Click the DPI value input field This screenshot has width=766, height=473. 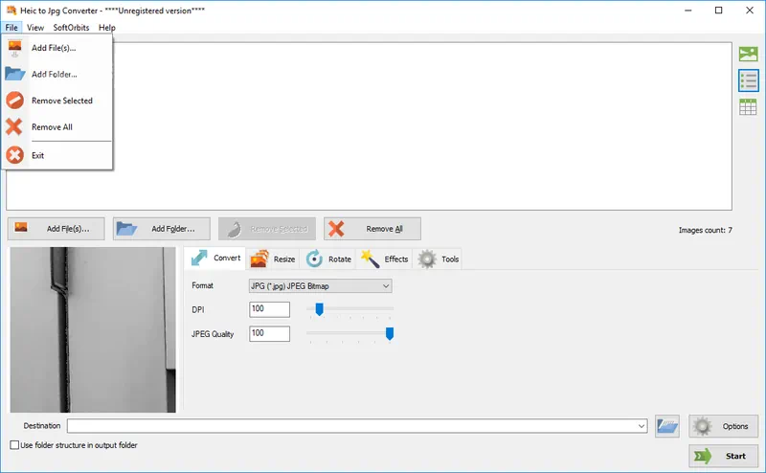[269, 309]
